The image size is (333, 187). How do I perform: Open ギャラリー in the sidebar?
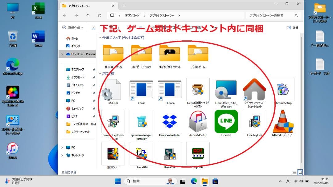(74, 46)
